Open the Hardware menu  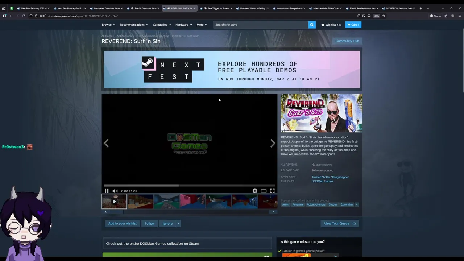click(184, 25)
